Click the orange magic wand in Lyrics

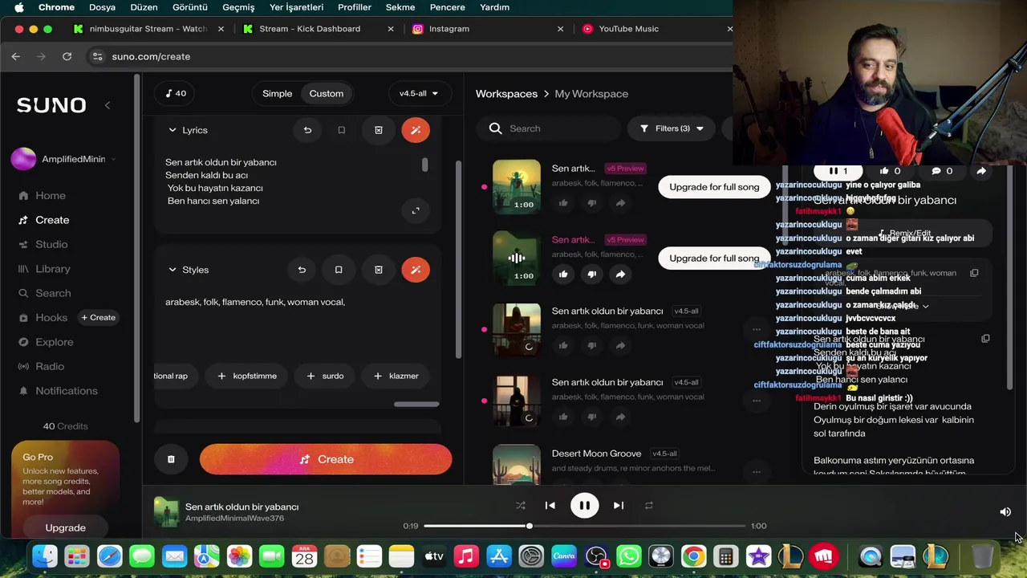416,130
